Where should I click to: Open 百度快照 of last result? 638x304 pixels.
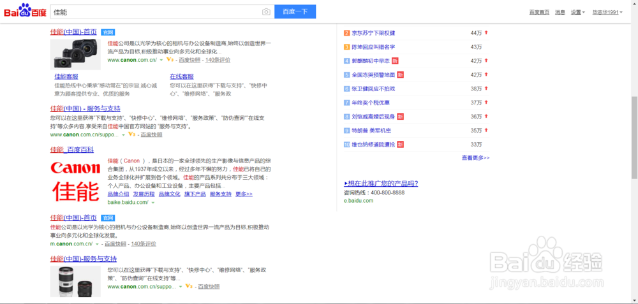[209, 287]
